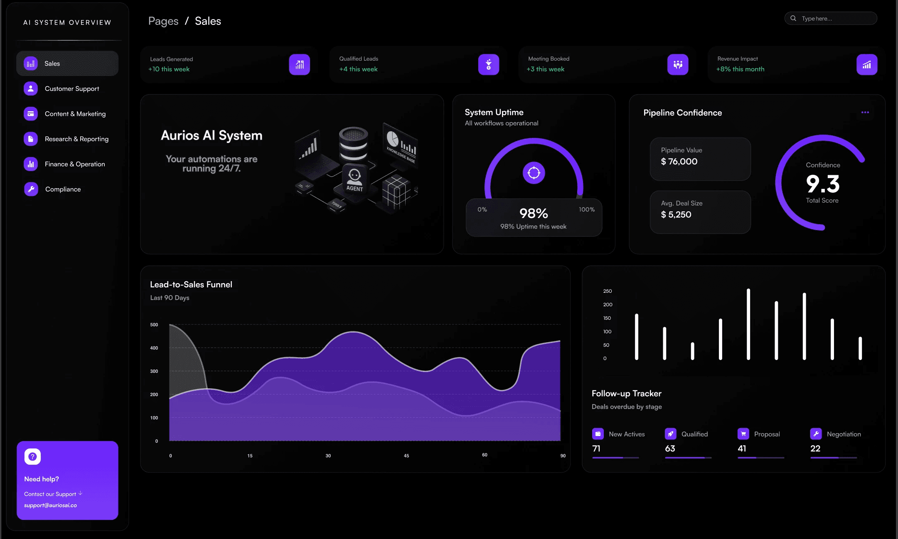Go to Content & Marketing page
898x539 pixels.
pyautogui.click(x=75, y=114)
